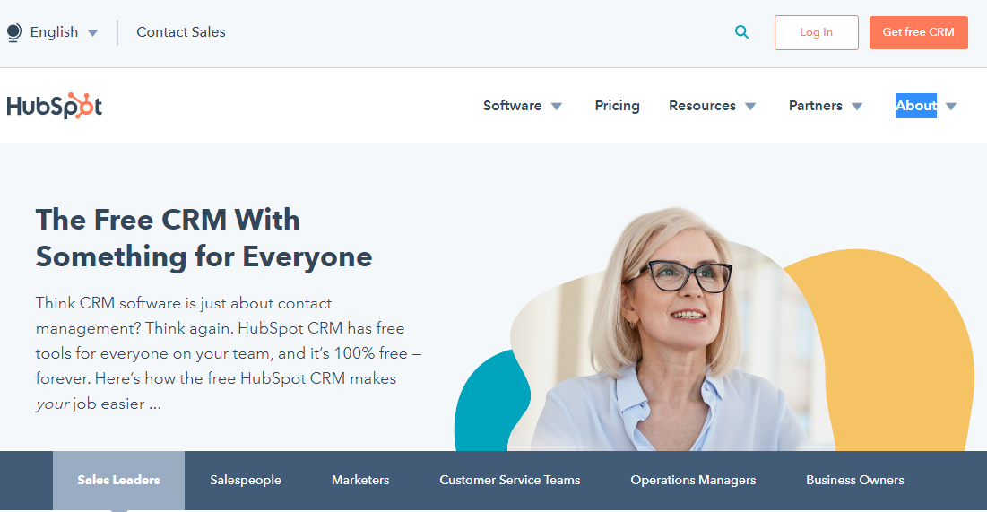Click the search magnifier icon
987x512 pixels.
click(x=742, y=32)
